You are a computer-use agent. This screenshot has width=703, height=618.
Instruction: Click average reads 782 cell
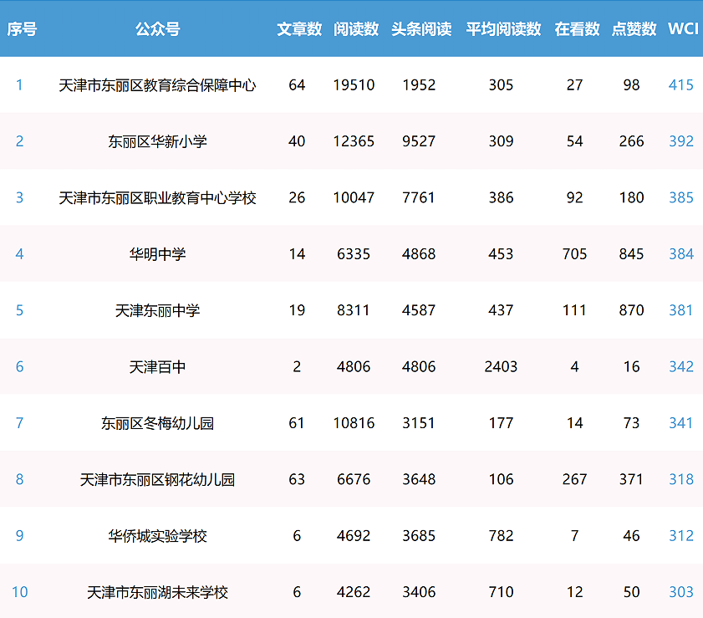pyautogui.click(x=501, y=535)
